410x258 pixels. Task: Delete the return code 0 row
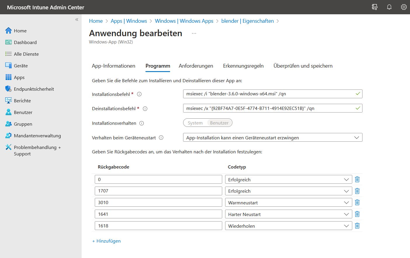click(x=357, y=179)
